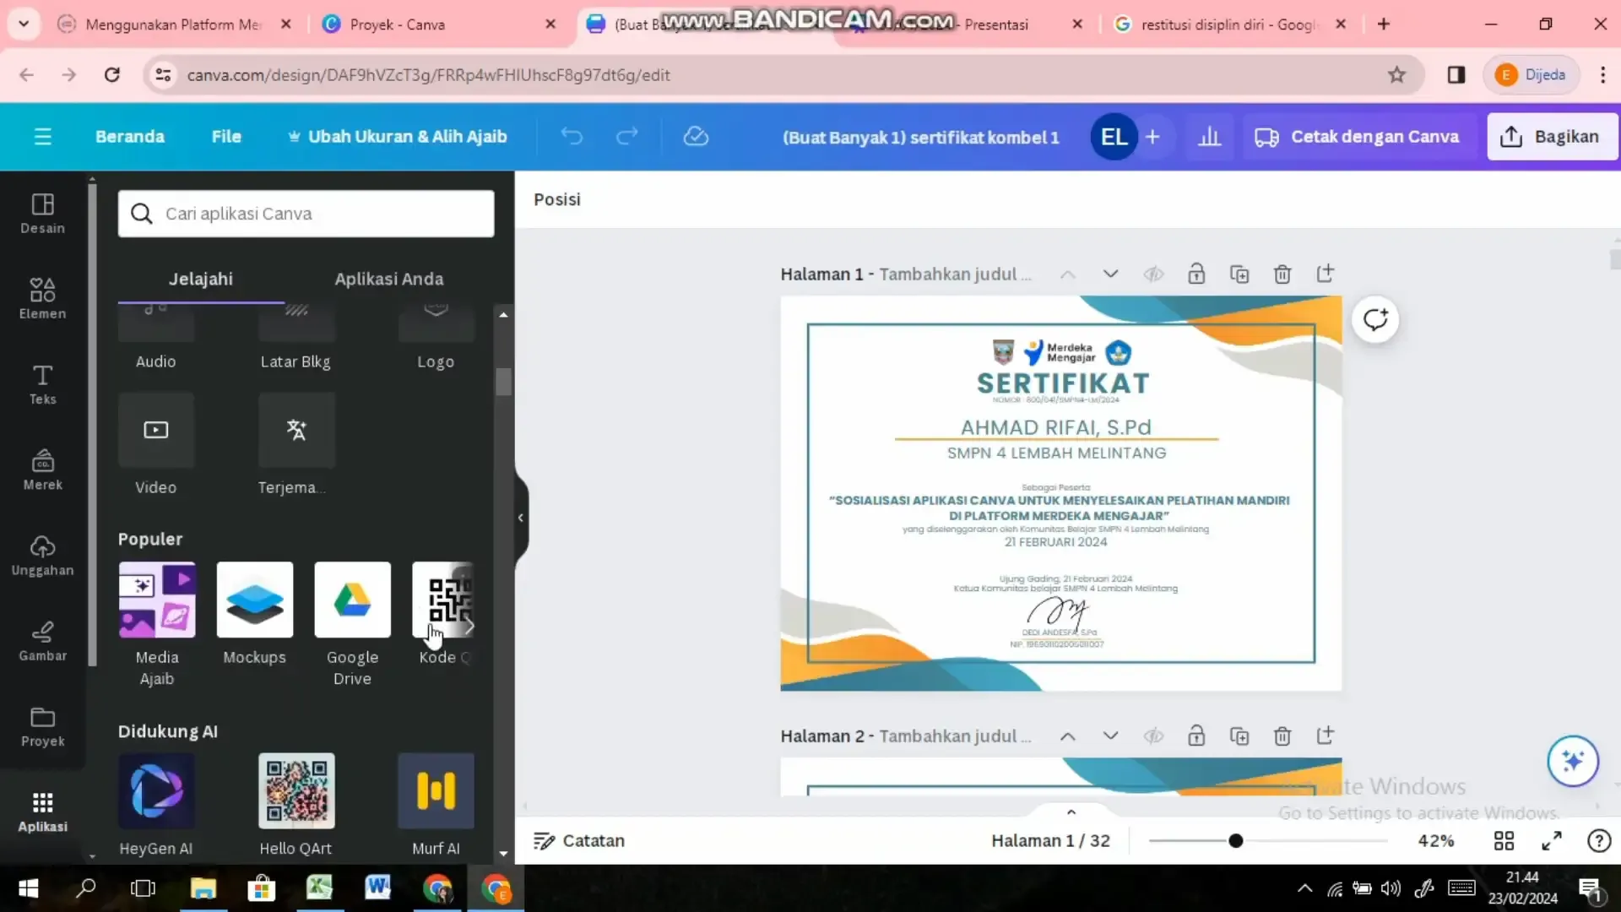1621x912 pixels.
Task: Lock Halaman 1 page
Action: [x=1195, y=274]
